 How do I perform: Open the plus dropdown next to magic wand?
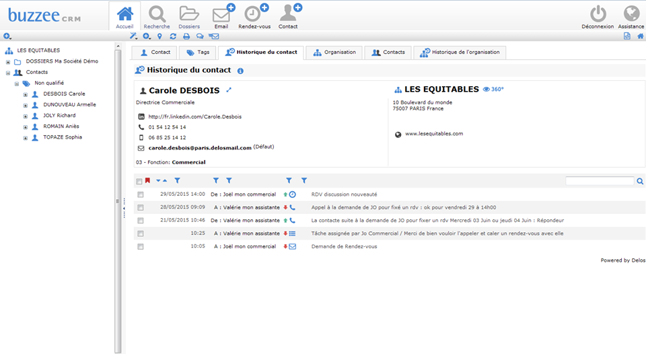click(147, 36)
